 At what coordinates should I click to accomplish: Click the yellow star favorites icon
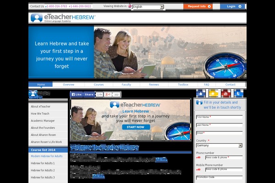click(x=213, y=93)
